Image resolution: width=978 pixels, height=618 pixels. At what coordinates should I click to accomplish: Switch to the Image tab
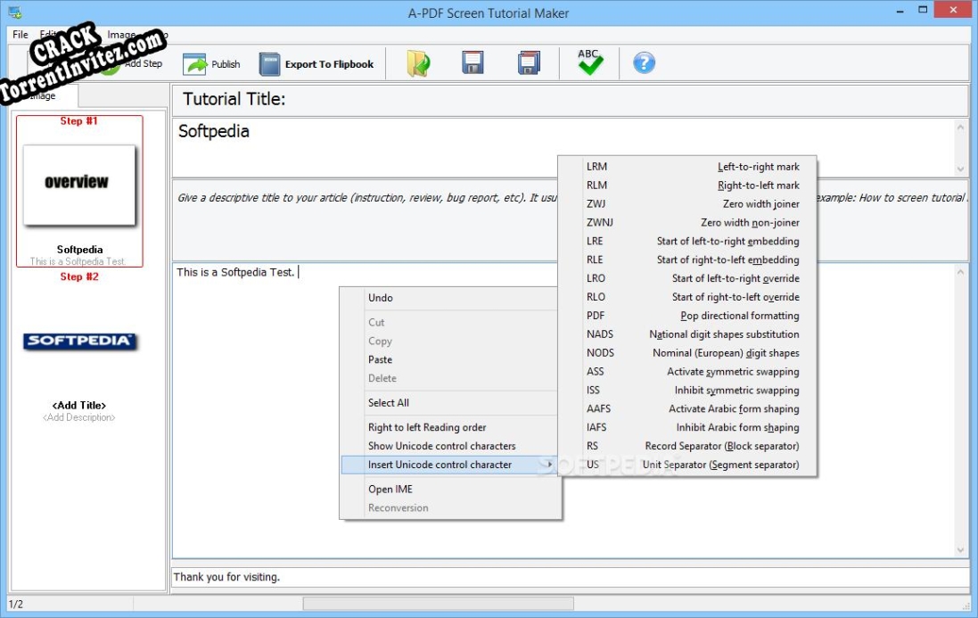[43, 95]
